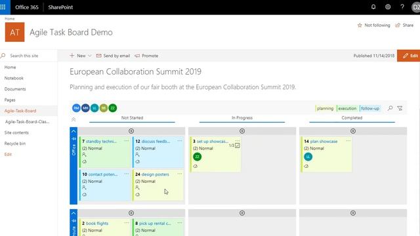
Task: Open the settings gear
Action: tap(388, 7)
